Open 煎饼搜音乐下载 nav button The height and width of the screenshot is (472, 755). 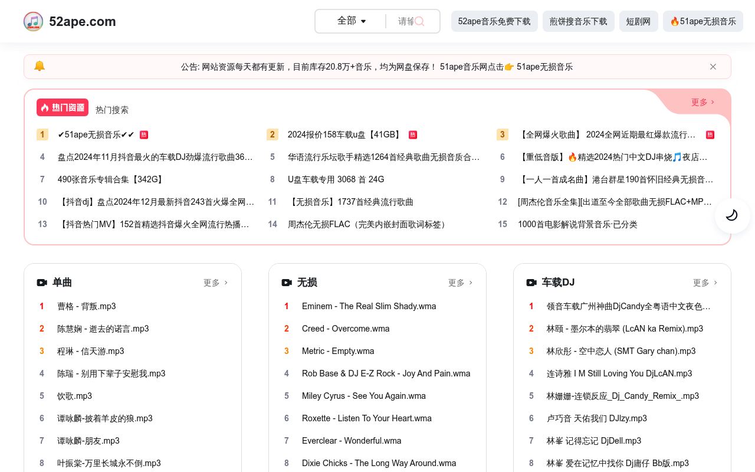click(578, 21)
